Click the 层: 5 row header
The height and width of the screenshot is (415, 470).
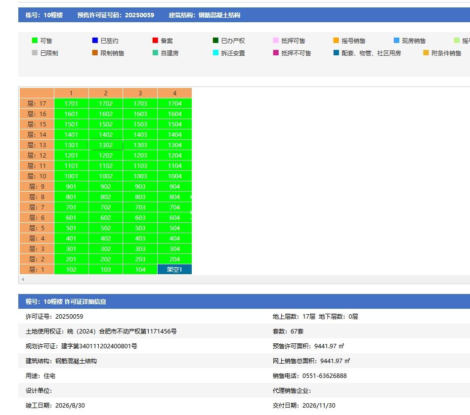(x=37, y=228)
